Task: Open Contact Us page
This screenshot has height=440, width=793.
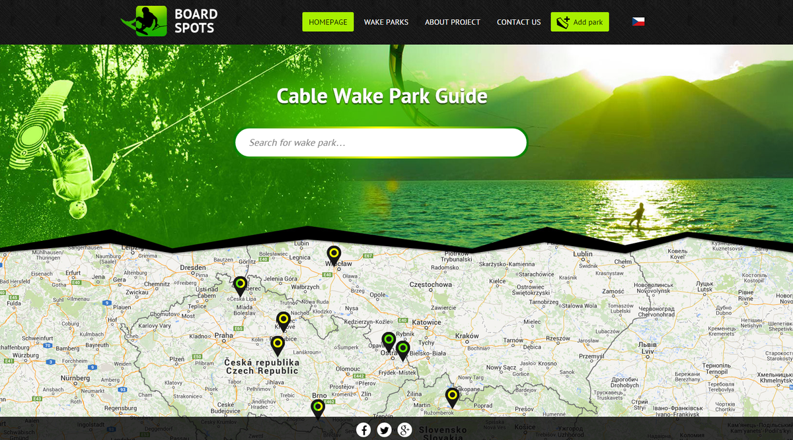Action: (519, 22)
